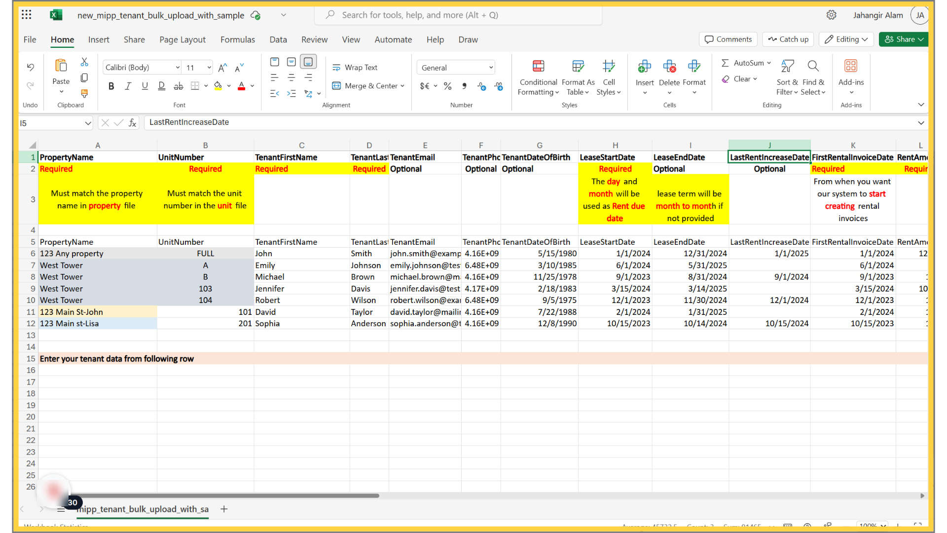Toggle bottom align

coord(308,62)
